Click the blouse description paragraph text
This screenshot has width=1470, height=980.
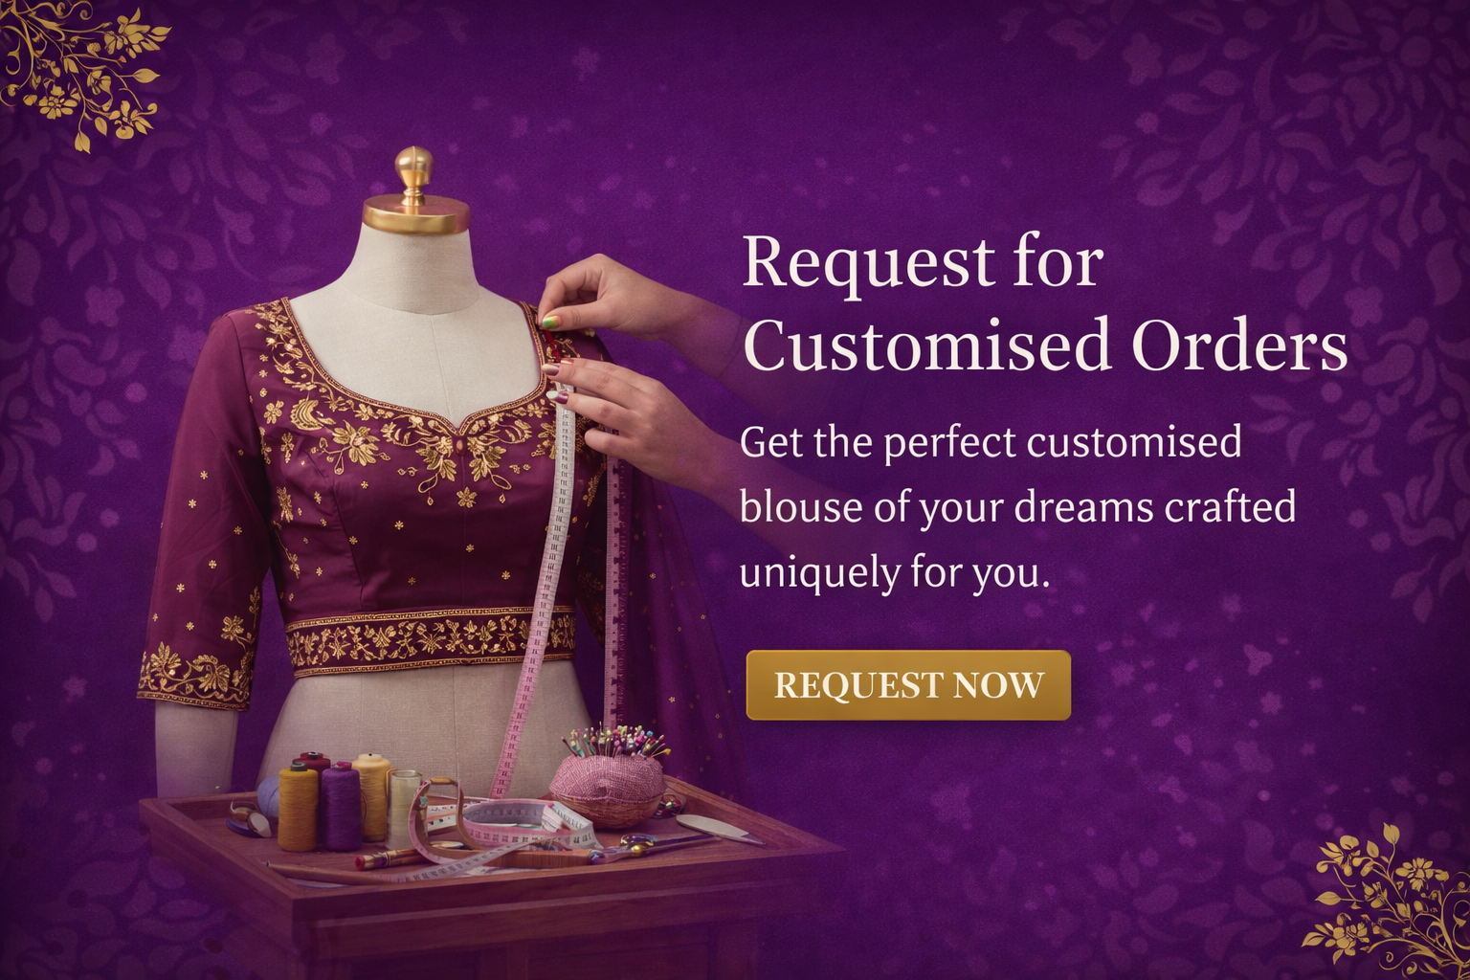click(x=1017, y=507)
